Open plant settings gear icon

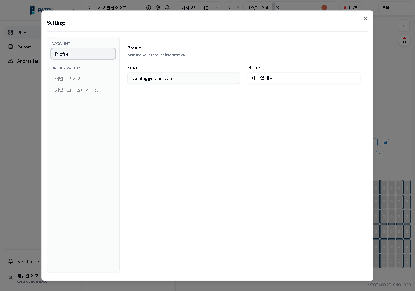tap(158, 8)
